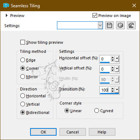
Task: Click the OK button
Action: pos(43,132)
